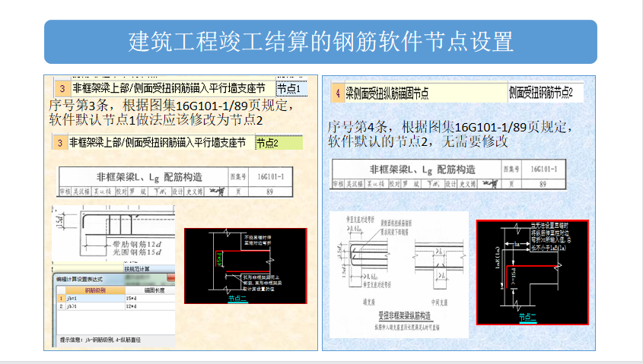Select row 3 cell '非框架梁上部/侧面受扭钢筋锚入平行墙支座节' with 节点1
This screenshot has height=364, width=643.
[x=173, y=88]
